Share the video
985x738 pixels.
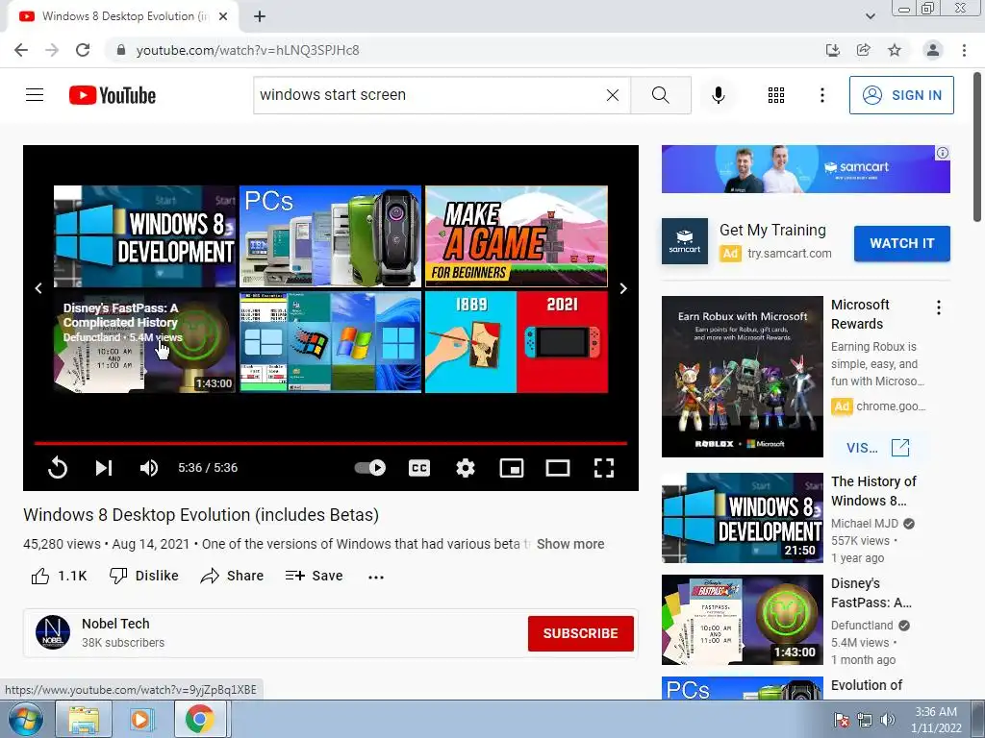click(x=232, y=576)
